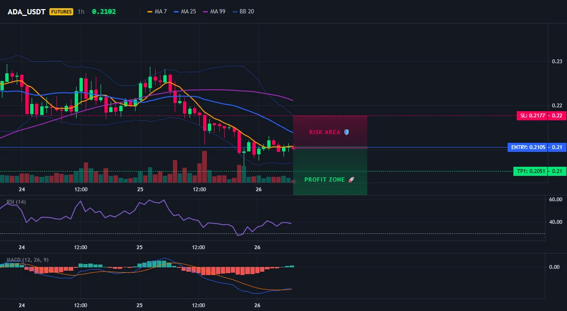Click the 0.23 price axis label
The width and height of the screenshot is (567, 311).
557,61
